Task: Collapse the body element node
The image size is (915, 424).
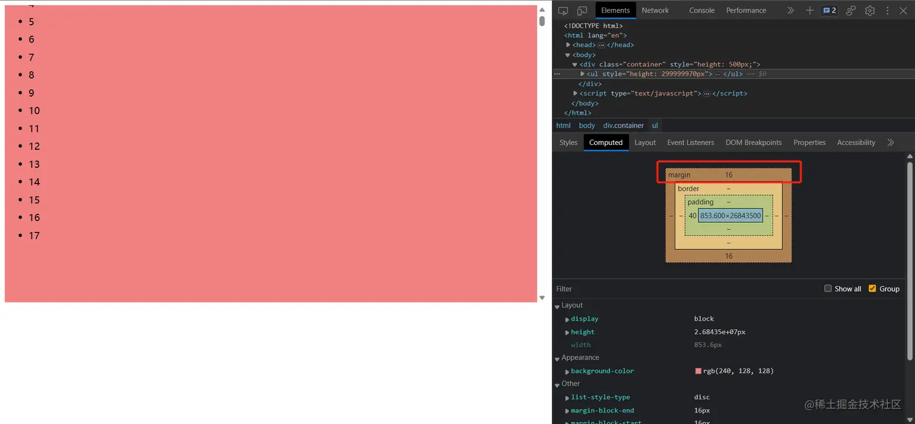Action: [568, 55]
